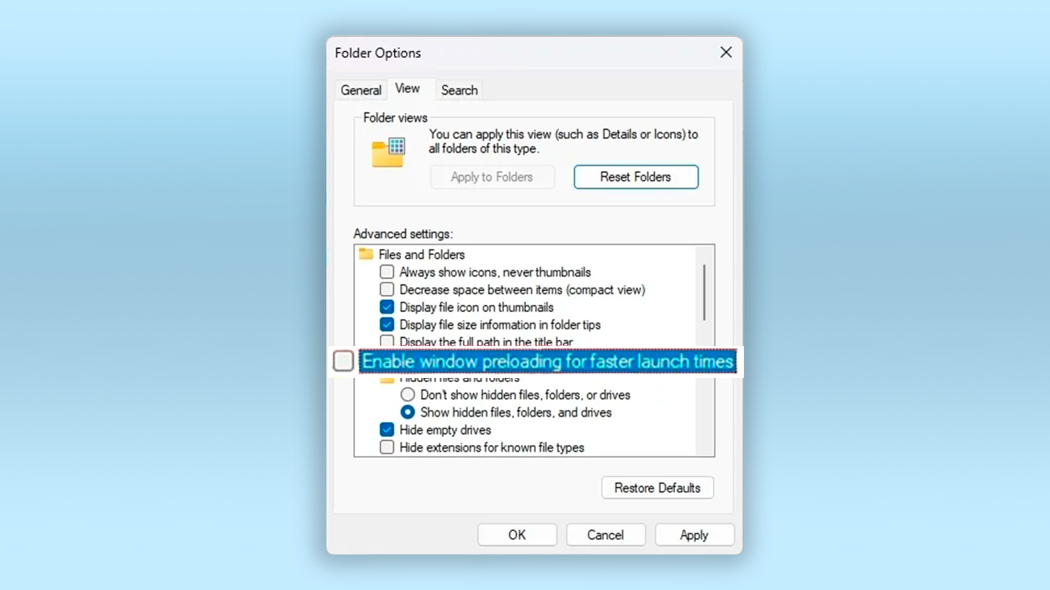Select Don't show hidden files, folders, or drives
The width and height of the screenshot is (1050, 590).
pyautogui.click(x=408, y=395)
